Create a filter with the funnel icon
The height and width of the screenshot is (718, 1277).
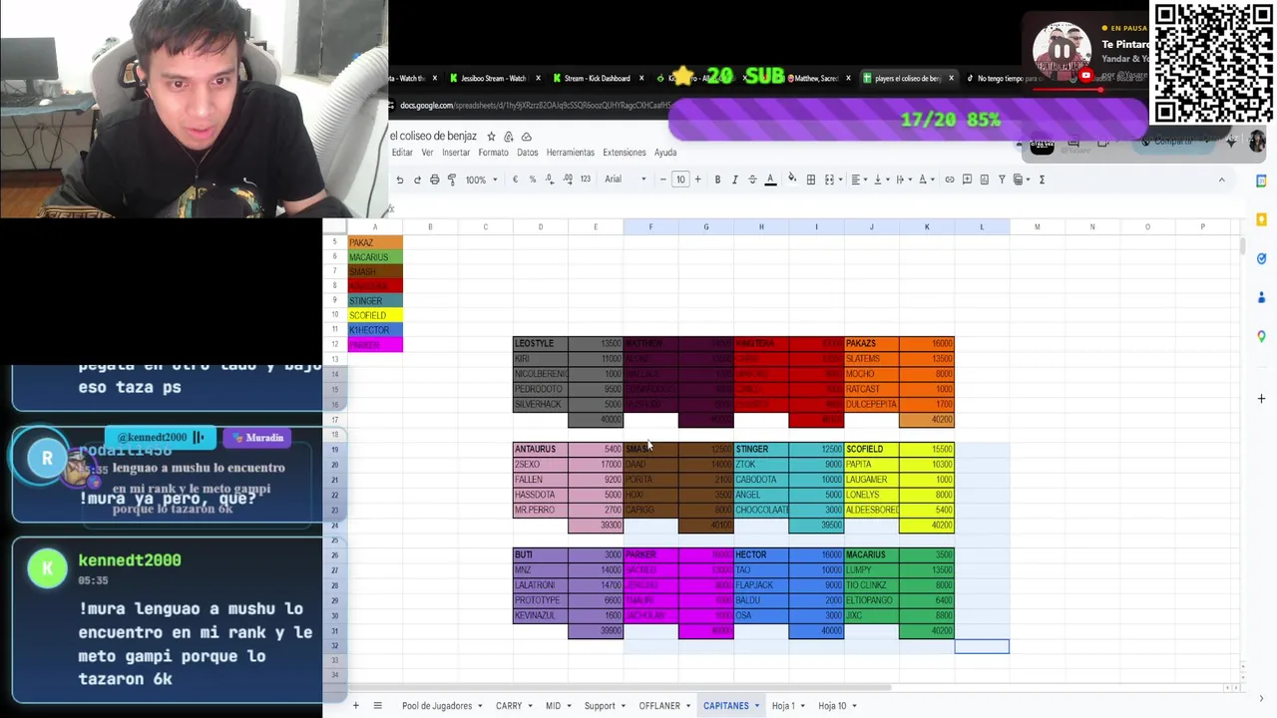(1002, 179)
